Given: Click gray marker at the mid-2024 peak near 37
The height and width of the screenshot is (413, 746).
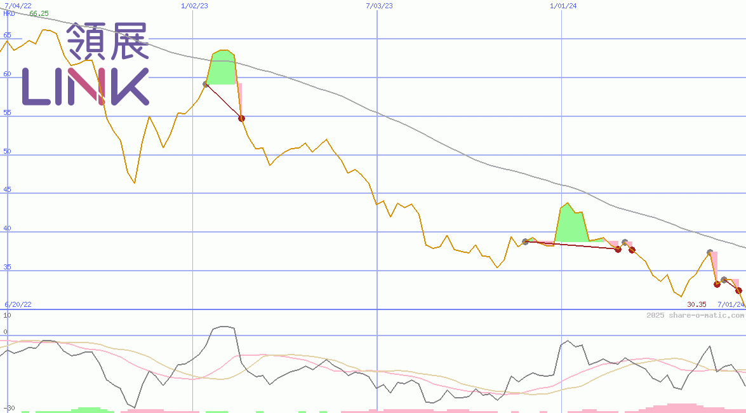Looking at the screenshot, I should (710, 252).
